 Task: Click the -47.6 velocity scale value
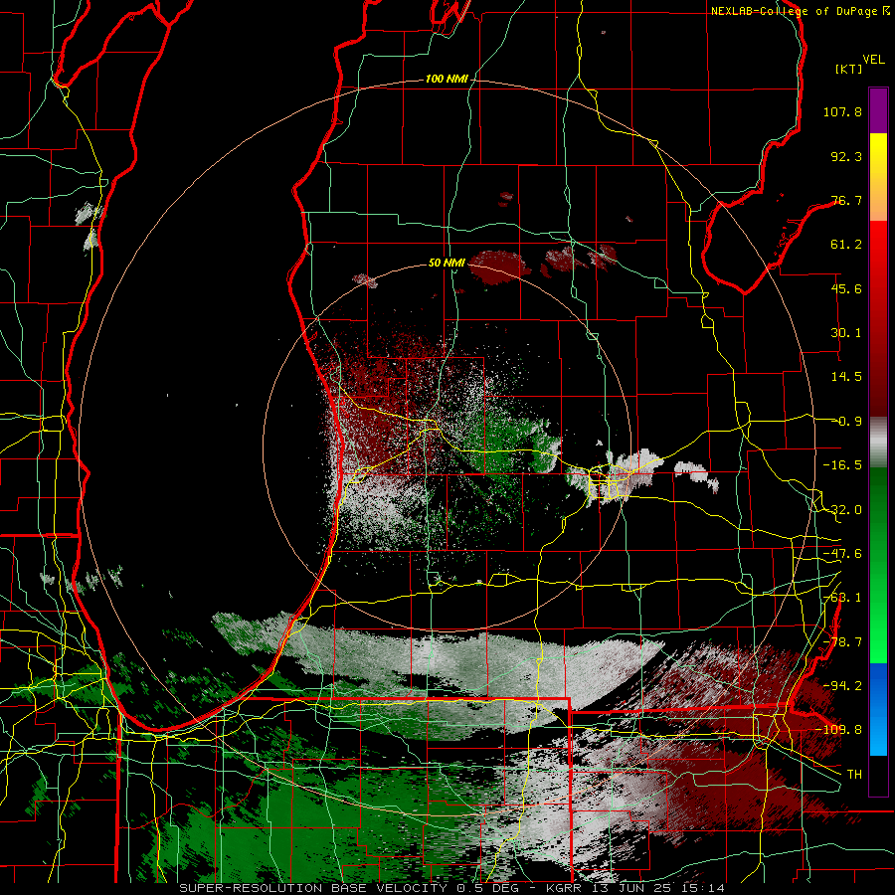point(842,554)
